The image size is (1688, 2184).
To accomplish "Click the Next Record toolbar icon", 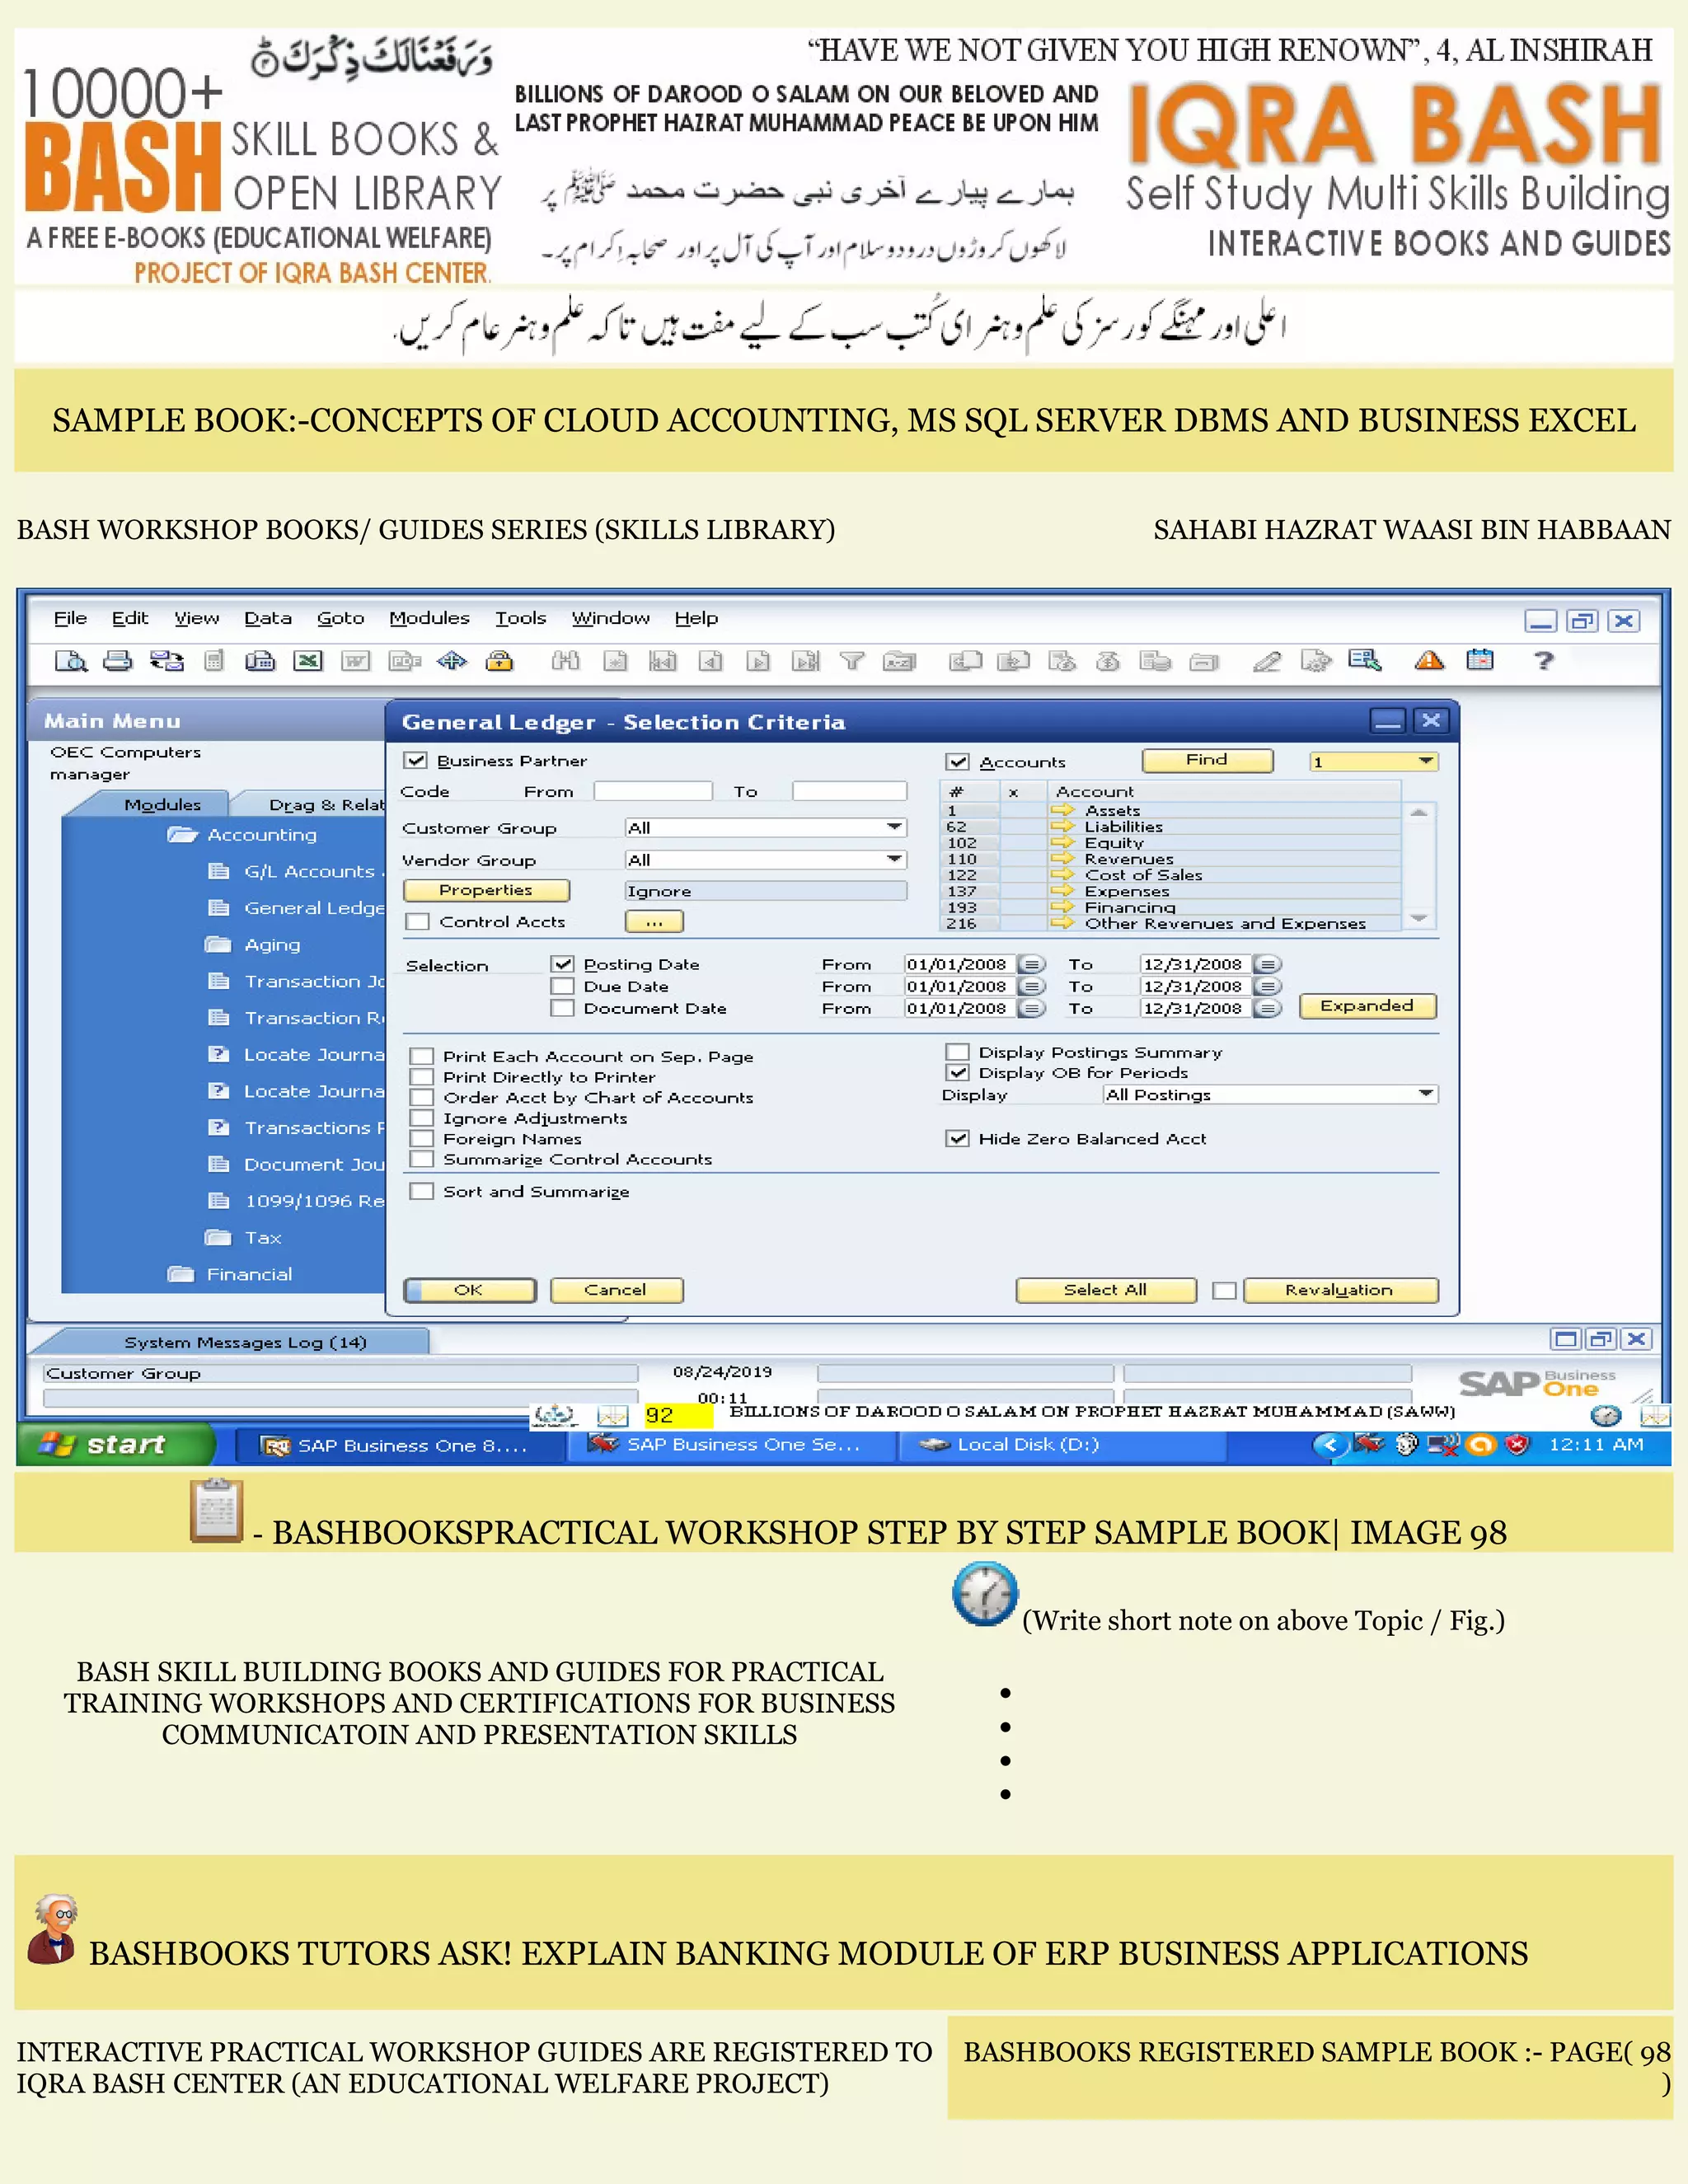I will click(758, 661).
